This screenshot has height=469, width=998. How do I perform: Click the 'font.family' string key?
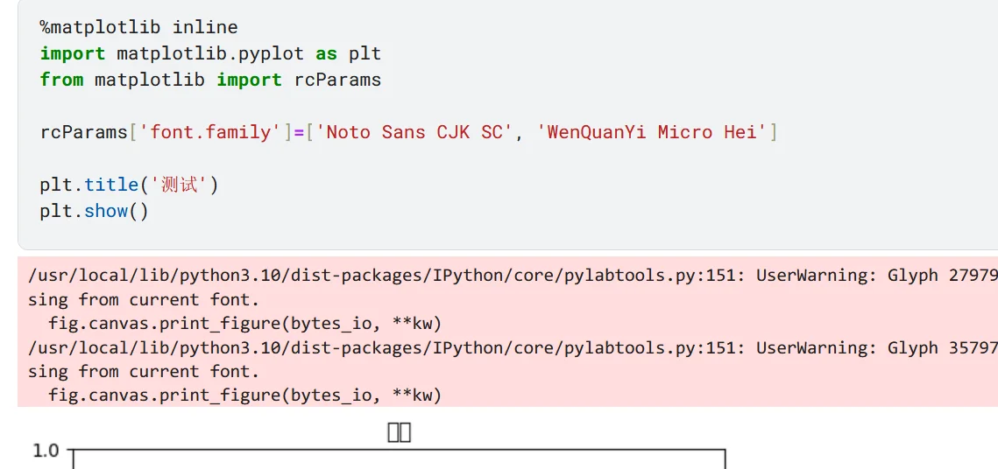click(210, 132)
